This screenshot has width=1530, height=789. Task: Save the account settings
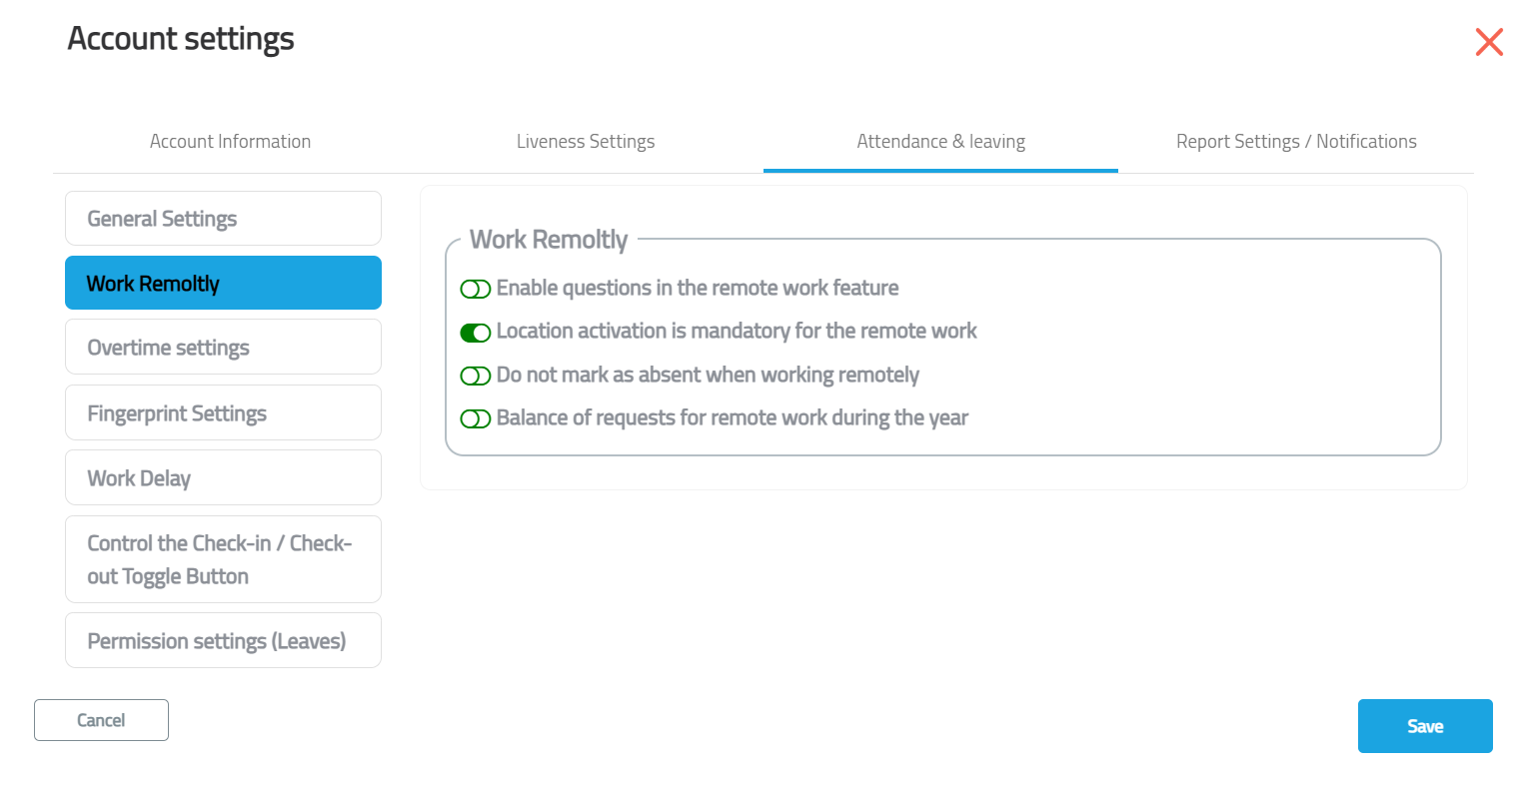[1425, 726]
